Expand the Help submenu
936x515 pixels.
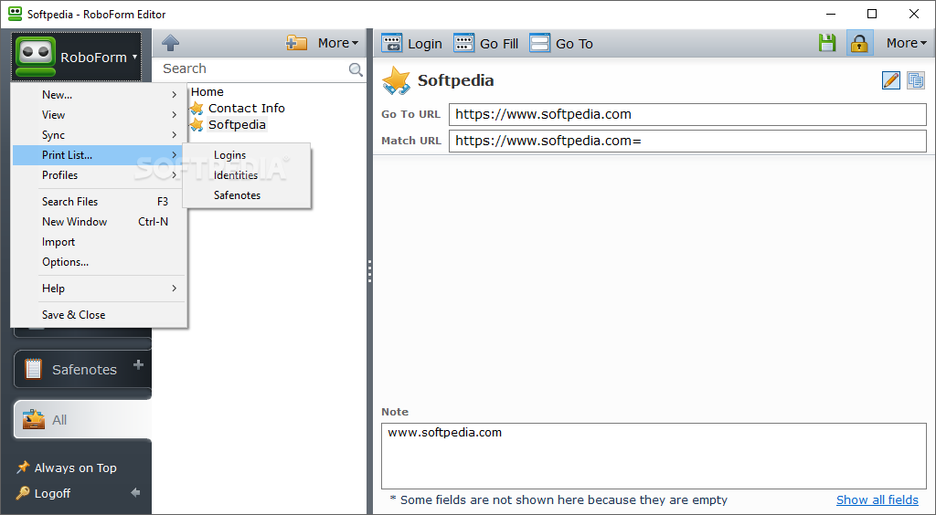click(x=99, y=289)
